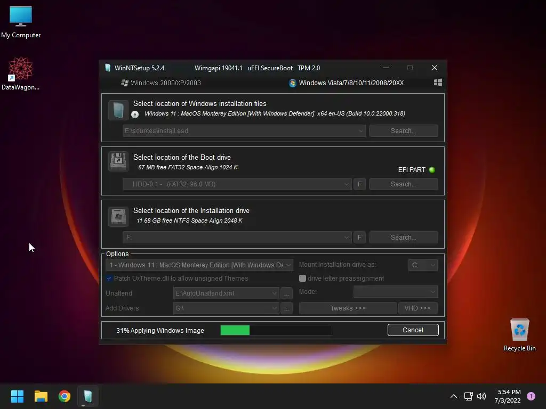Open the Windows 11 edition selection dropdown

click(199, 265)
